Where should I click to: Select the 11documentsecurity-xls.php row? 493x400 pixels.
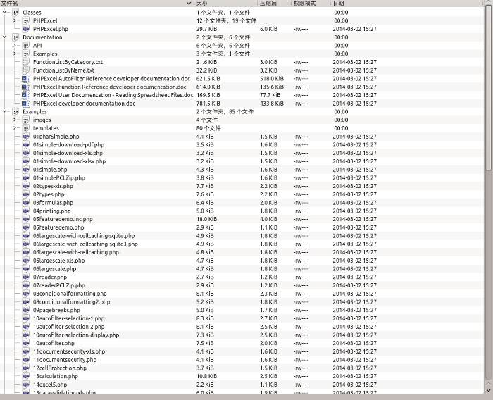[x=242, y=351]
